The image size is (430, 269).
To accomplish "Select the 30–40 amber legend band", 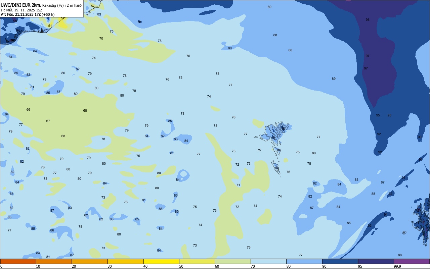I will [x=125, y=261].
